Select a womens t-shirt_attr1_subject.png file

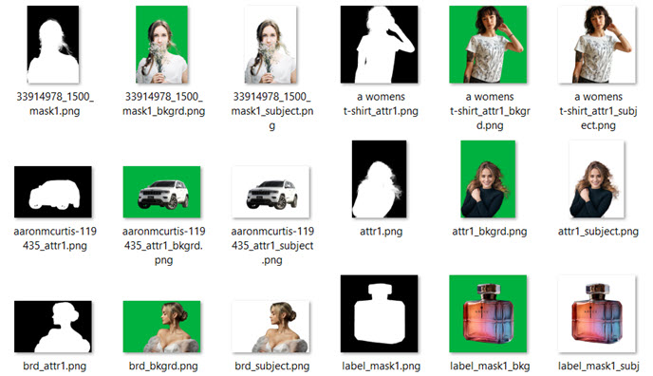coord(597,45)
